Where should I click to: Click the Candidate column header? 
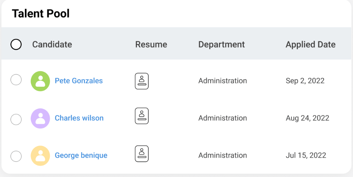tap(52, 45)
